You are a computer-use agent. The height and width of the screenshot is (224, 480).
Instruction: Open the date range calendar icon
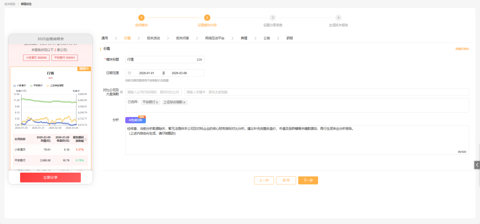(130, 73)
